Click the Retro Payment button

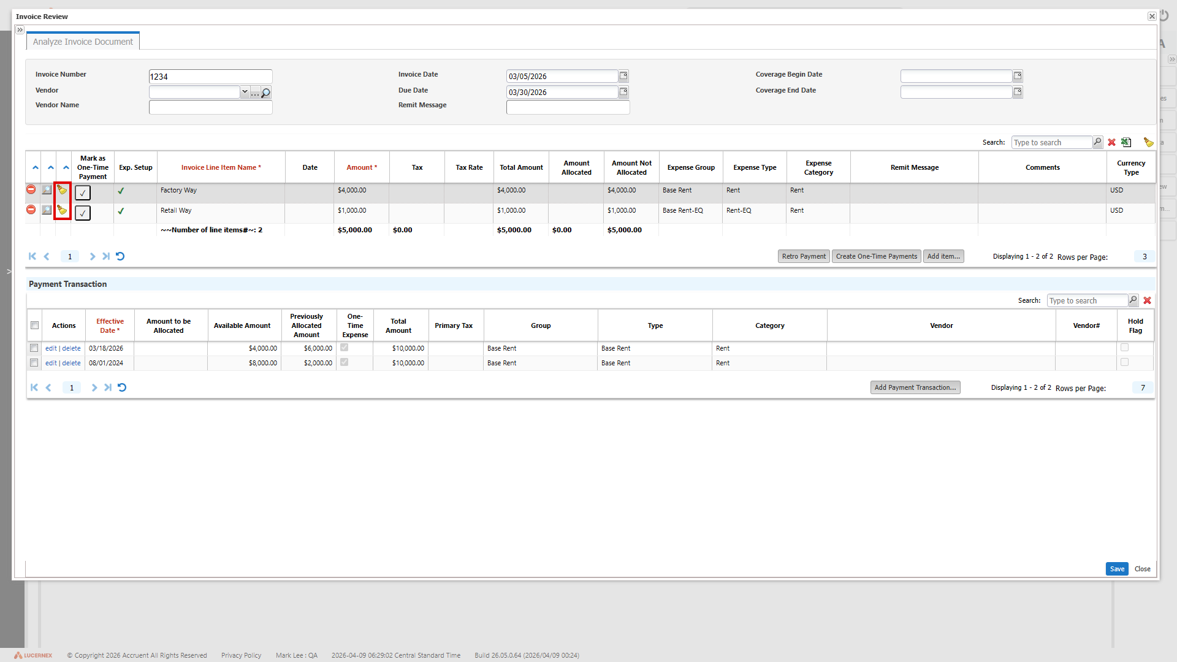point(804,256)
